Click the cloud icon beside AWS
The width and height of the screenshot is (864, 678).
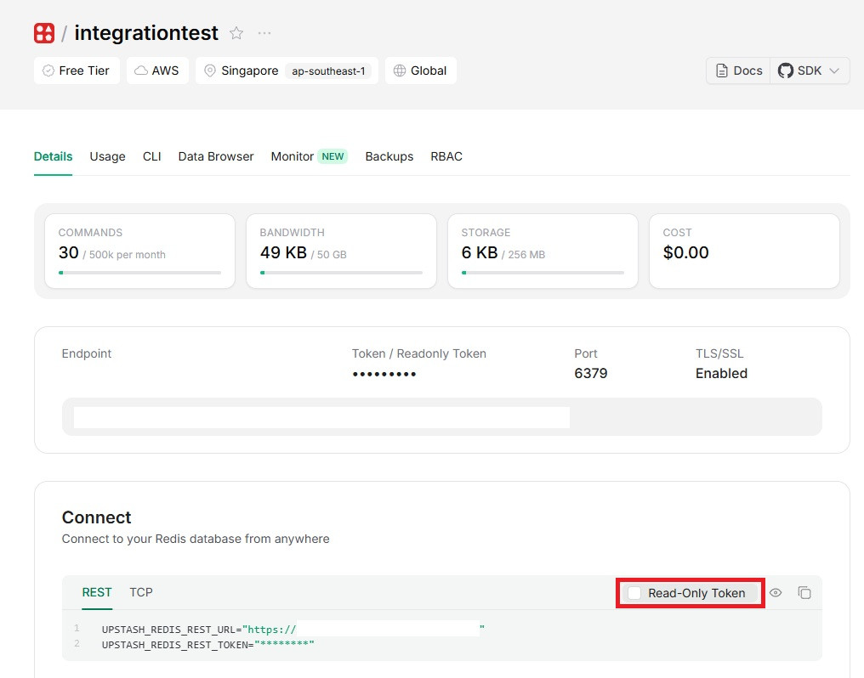(x=141, y=71)
